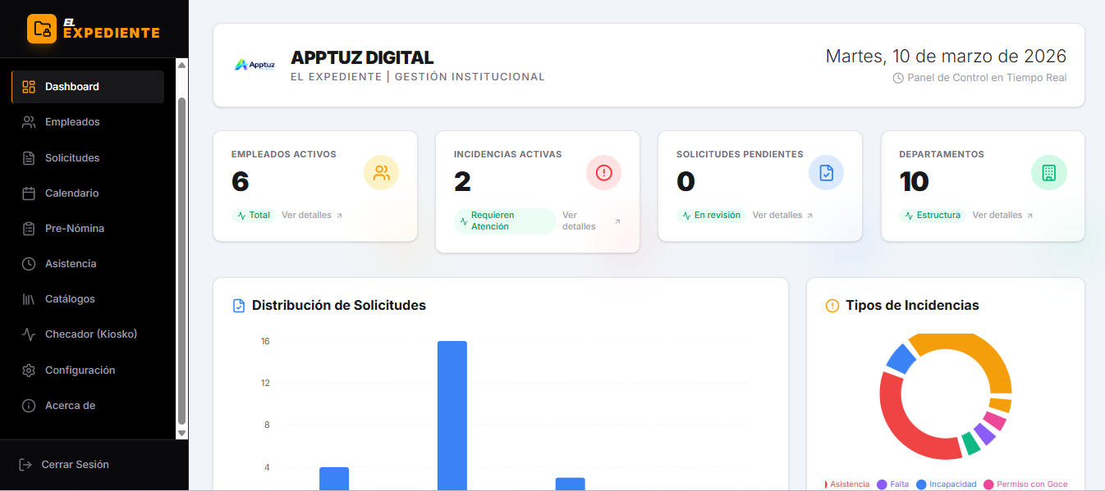Click the El Expediente folder logo icon
1105x491 pixels.
coord(42,29)
